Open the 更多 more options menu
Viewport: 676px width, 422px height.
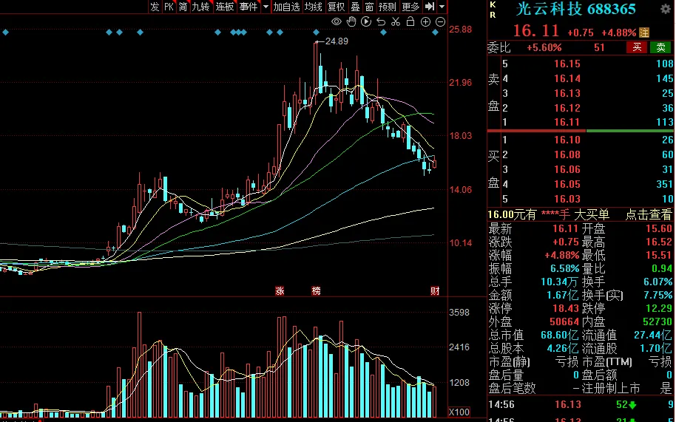[410, 7]
